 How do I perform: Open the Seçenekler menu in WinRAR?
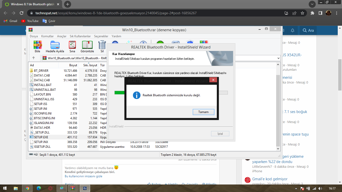tap(101, 36)
